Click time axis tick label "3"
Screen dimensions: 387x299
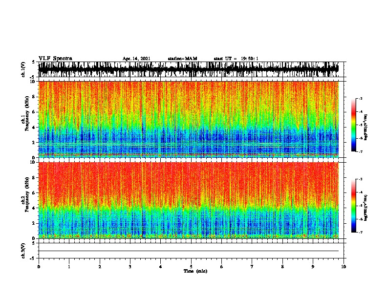[130, 267]
